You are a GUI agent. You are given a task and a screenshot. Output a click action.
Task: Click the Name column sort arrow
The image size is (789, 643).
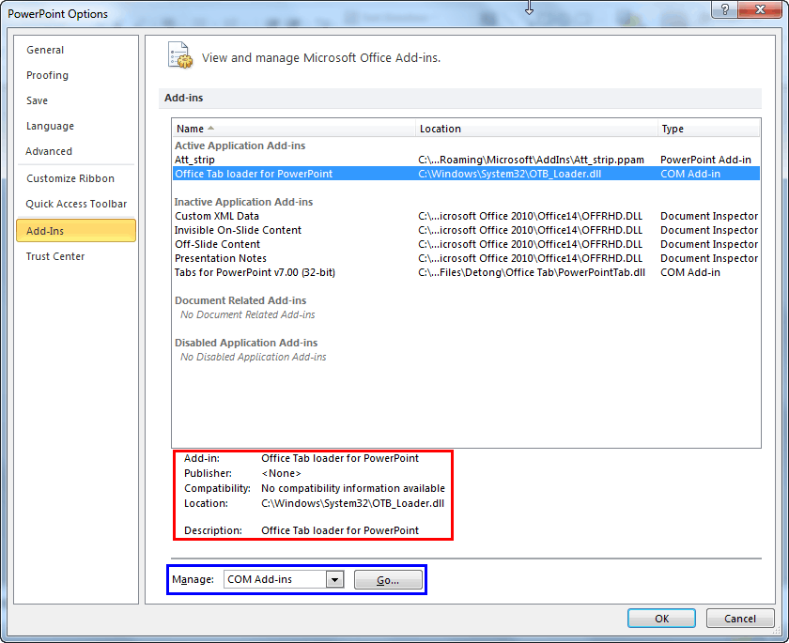click(210, 129)
